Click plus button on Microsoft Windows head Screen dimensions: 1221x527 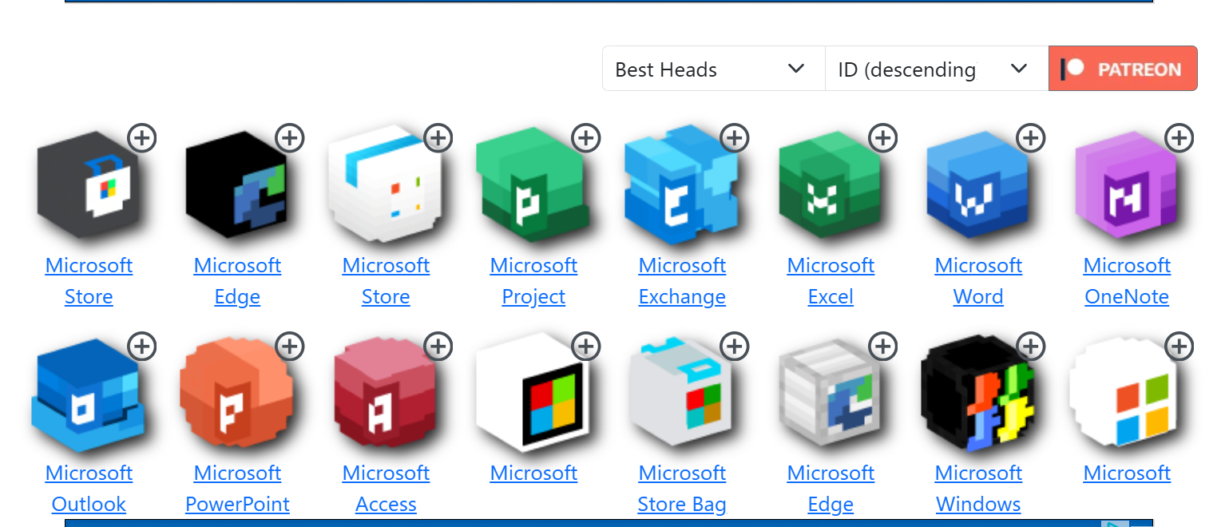(x=1031, y=346)
